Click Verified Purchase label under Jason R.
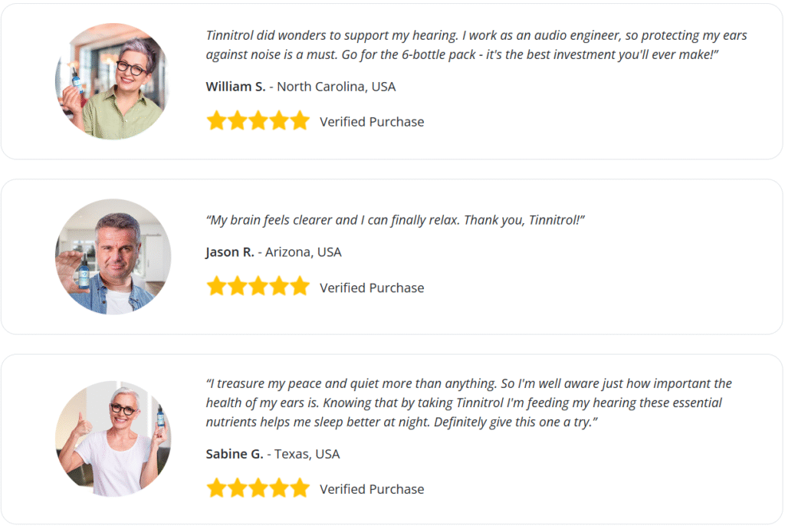 point(372,287)
